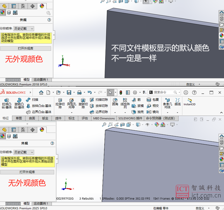Screen dimensions: 224x210
Task: Open 运动算例 1 tab in 2025 window
Action: click(41, 203)
